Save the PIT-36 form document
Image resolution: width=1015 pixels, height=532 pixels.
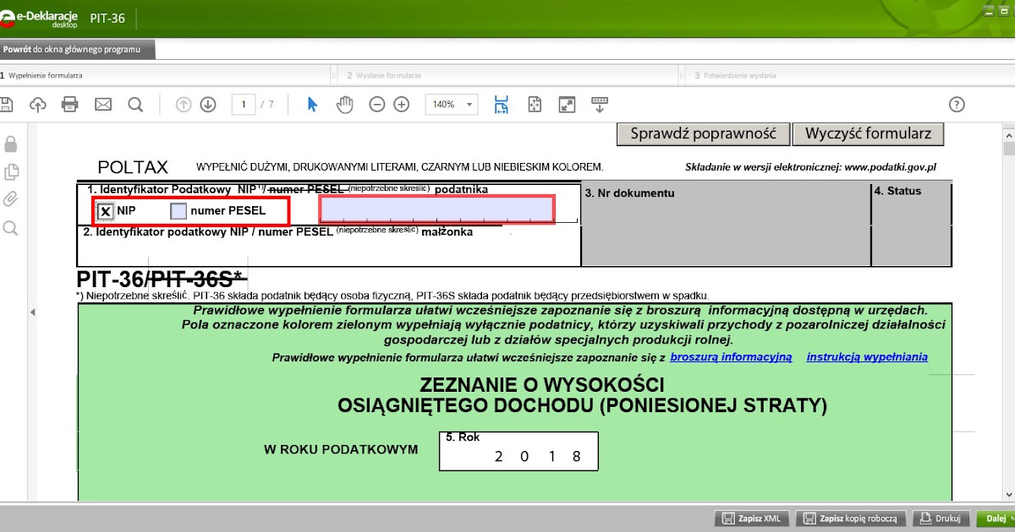click(x=8, y=104)
